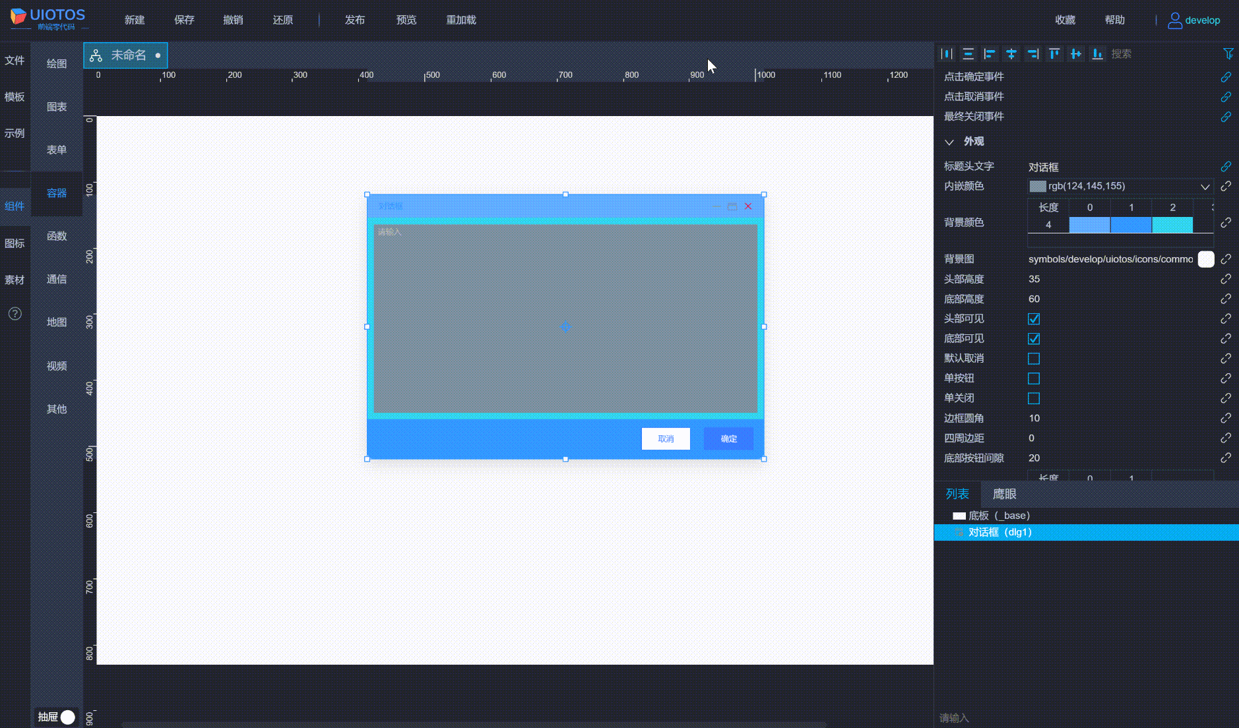Click 预览 in the top menu bar

pyautogui.click(x=406, y=20)
